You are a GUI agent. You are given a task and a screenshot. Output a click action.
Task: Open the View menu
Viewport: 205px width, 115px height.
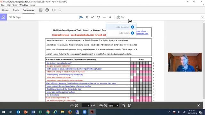(15, 5)
